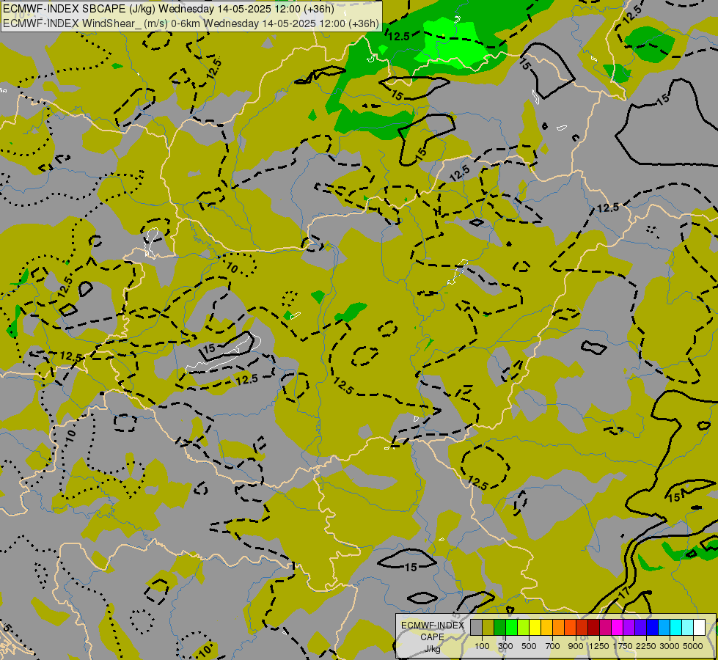Pick the white swatch at legend end
This screenshot has height=660, width=718.
click(x=699, y=628)
